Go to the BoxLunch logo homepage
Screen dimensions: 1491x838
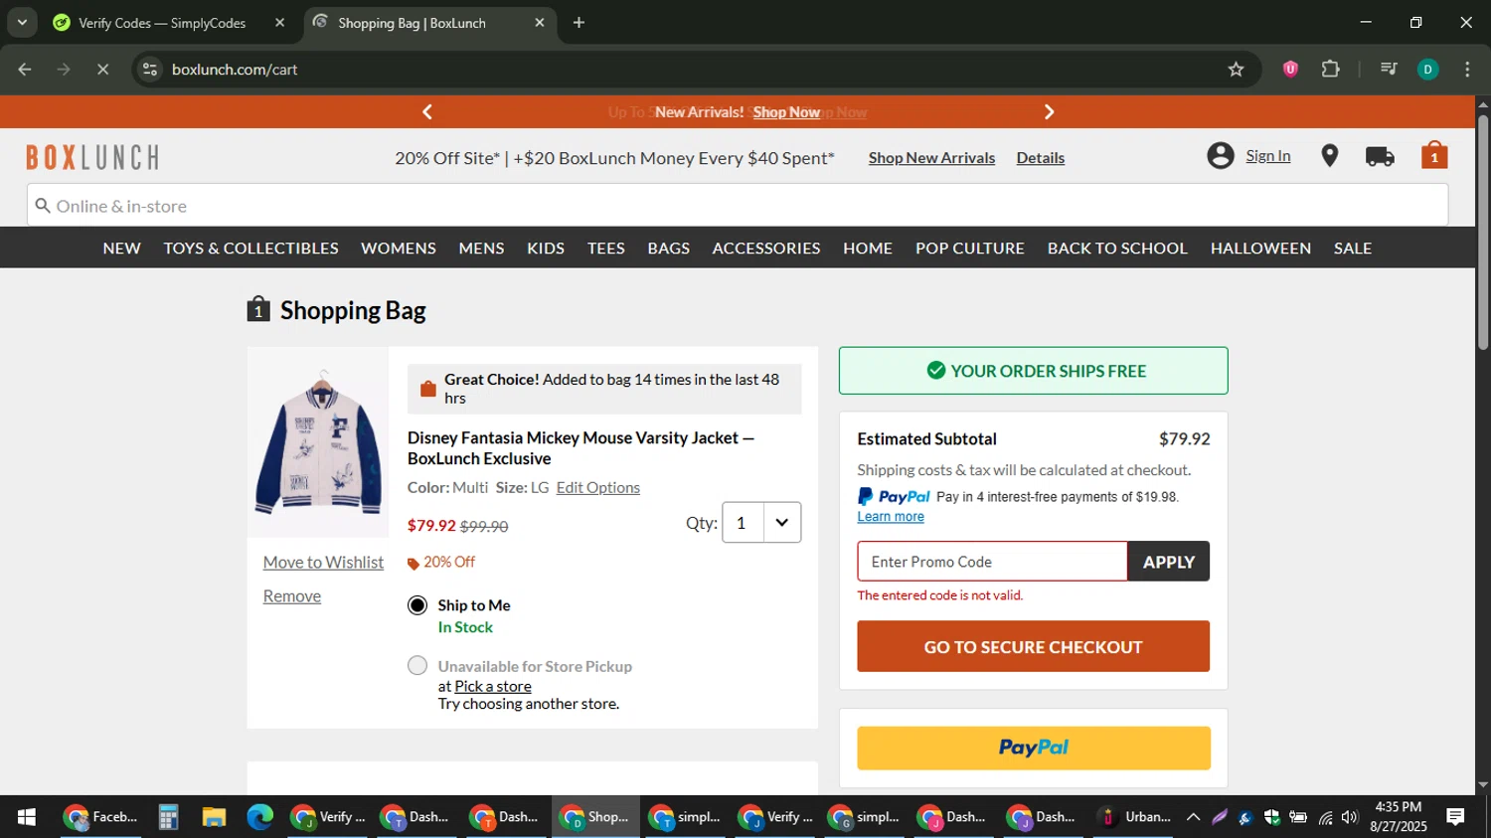click(x=92, y=157)
